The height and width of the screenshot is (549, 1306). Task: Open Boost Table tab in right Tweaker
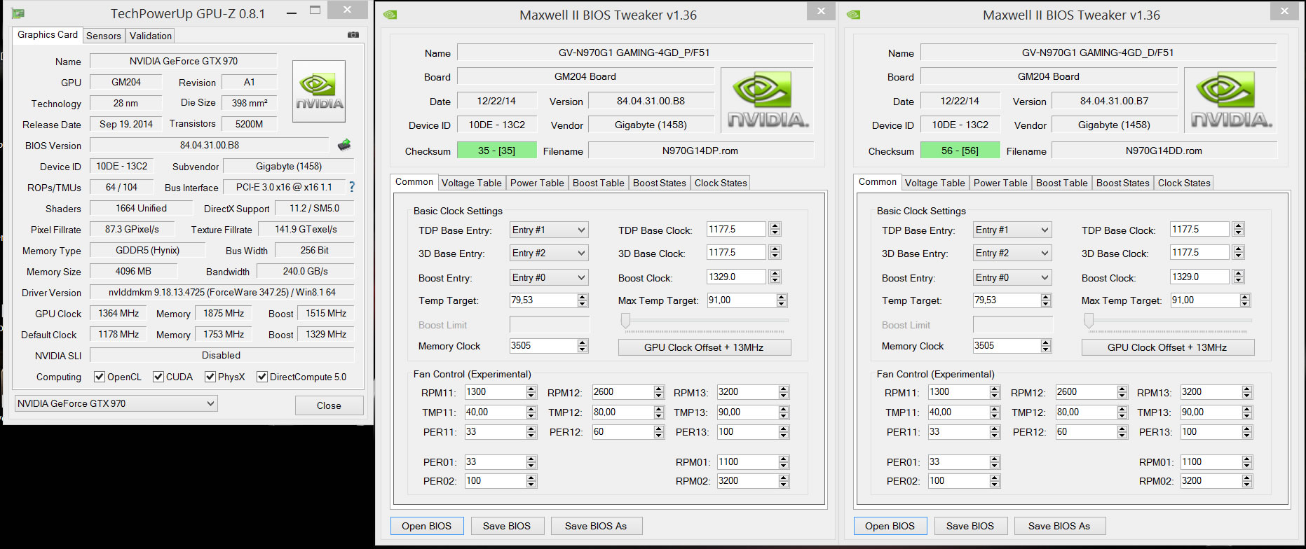1062,183
